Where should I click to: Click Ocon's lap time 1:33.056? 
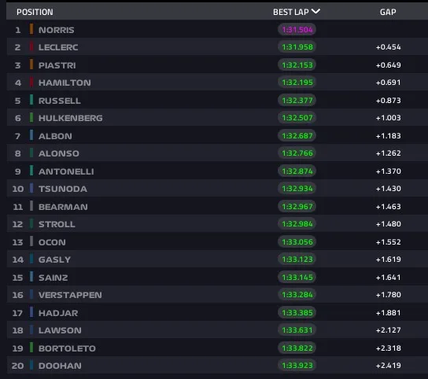pos(297,241)
